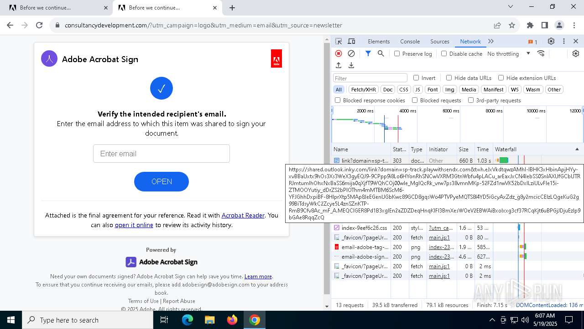Check Hide extension URLs
This screenshot has height=329, width=584.
tap(501, 78)
